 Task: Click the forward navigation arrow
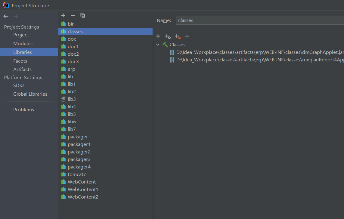pos(16,16)
